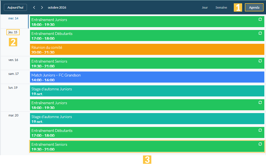
Task: Click the 20:00 - 21:30 time of Réunion du comité
Action: pyautogui.click(x=43, y=52)
